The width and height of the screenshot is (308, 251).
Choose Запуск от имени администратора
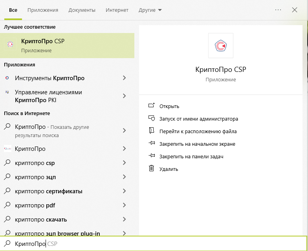199,119
